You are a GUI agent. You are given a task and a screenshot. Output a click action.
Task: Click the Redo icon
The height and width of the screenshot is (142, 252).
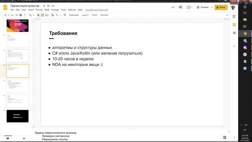(x=17, y=15)
